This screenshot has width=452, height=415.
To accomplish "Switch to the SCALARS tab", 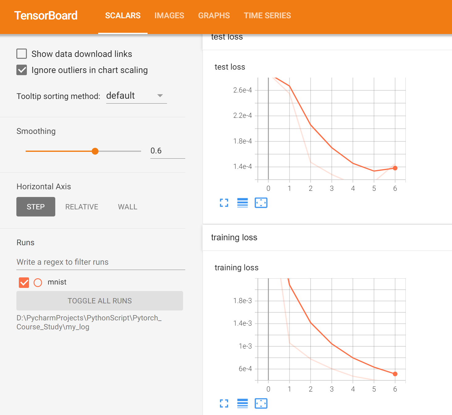I will pyautogui.click(x=123, y=15).
